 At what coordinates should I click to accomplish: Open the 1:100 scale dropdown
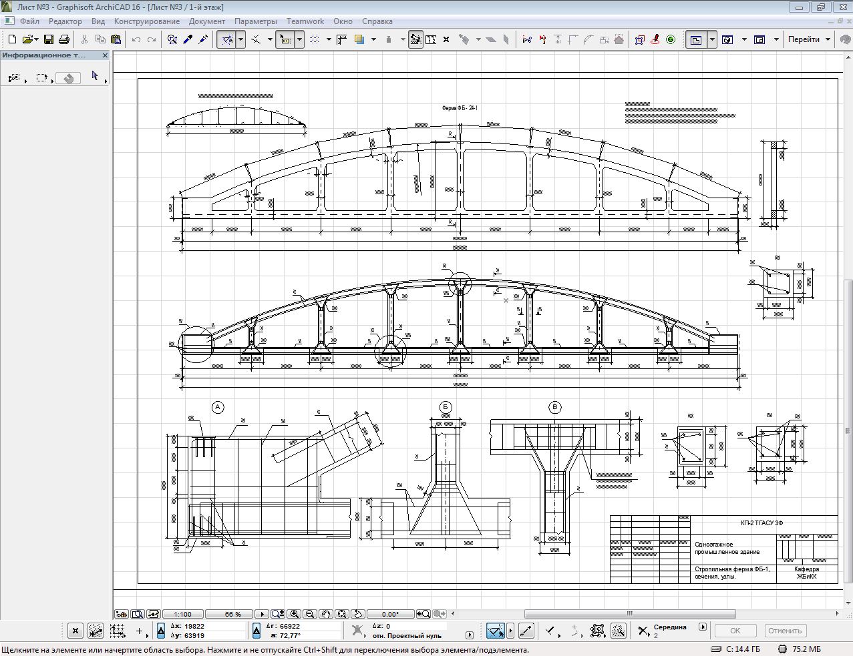(x=182, y=614)
